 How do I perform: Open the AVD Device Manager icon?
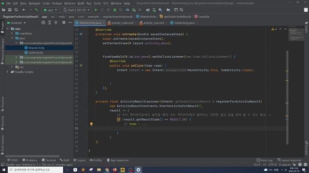point(154,10)
